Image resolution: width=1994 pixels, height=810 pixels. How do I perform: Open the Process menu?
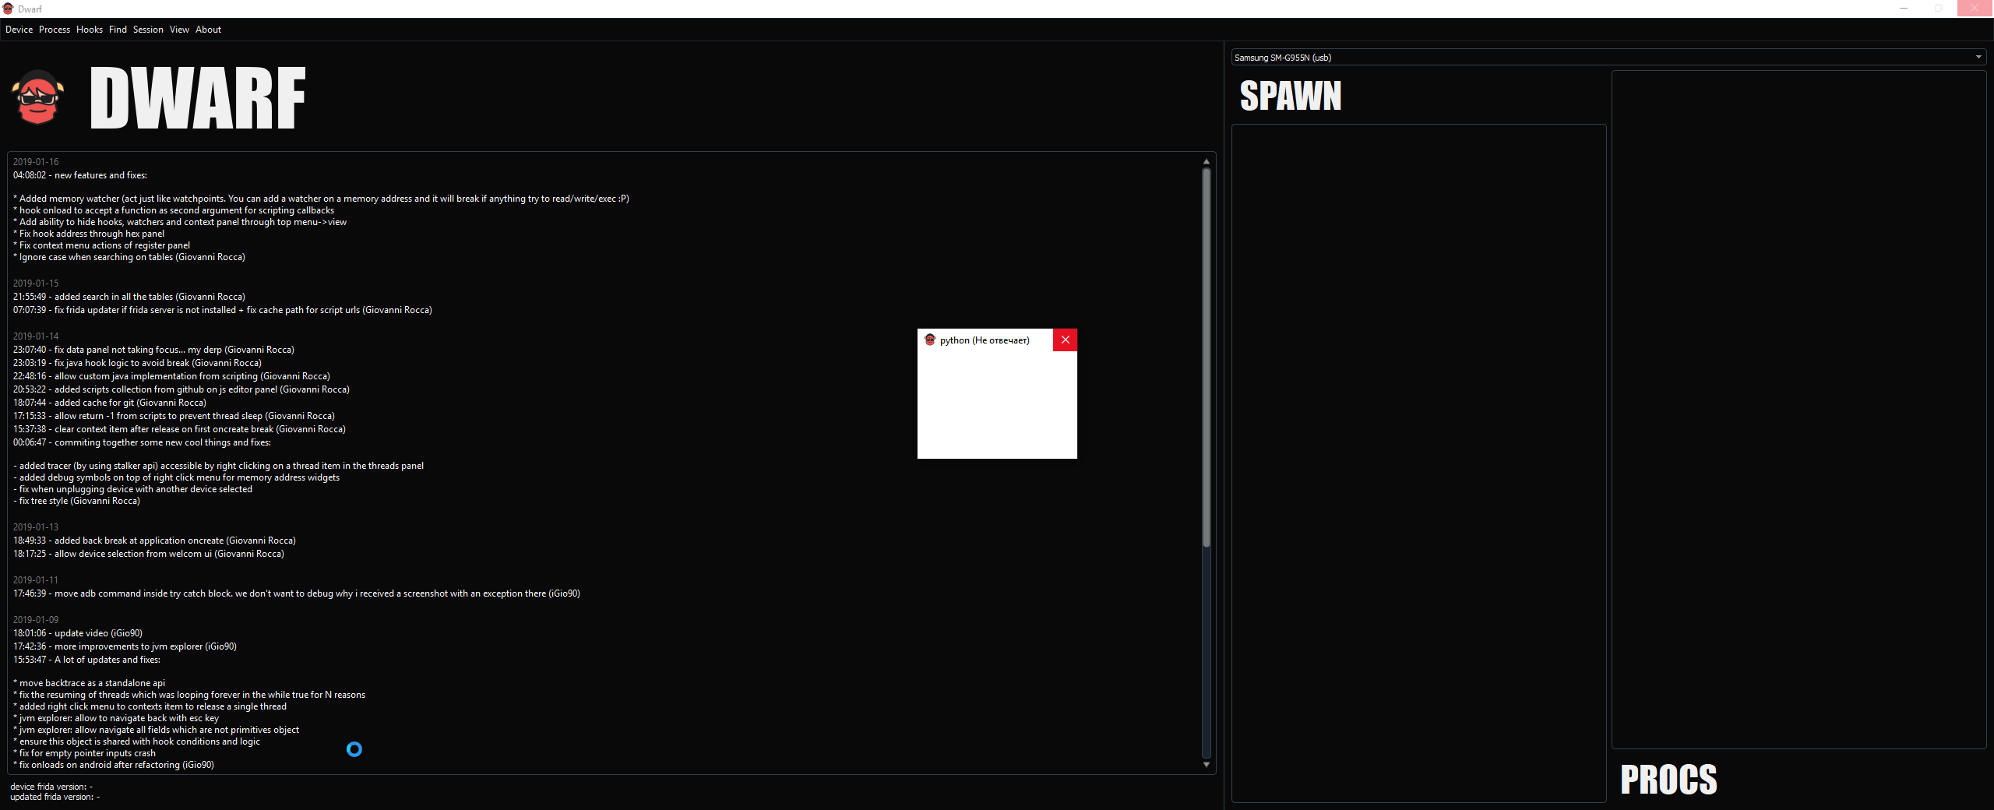click(54, 30)
